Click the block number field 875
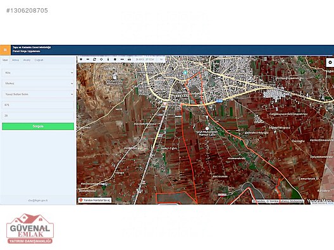 pos(38,105)
